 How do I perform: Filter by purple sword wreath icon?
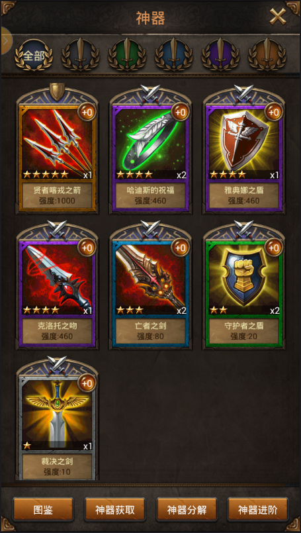pos(220,54)
